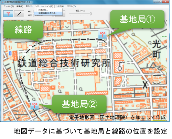The image size is (172, 139).
Task: Click the base station ① antenna marker
Action: pyautogui.click(x=103, y=34)
